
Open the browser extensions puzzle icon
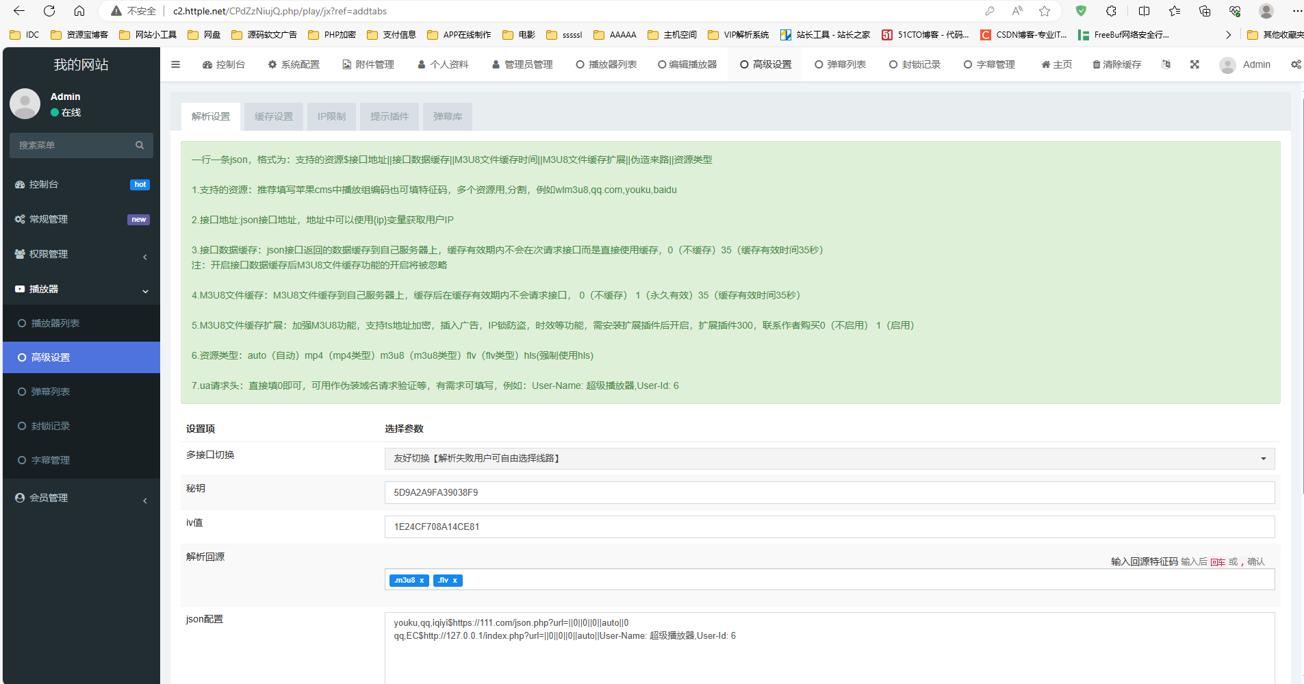pos(1111,11)
